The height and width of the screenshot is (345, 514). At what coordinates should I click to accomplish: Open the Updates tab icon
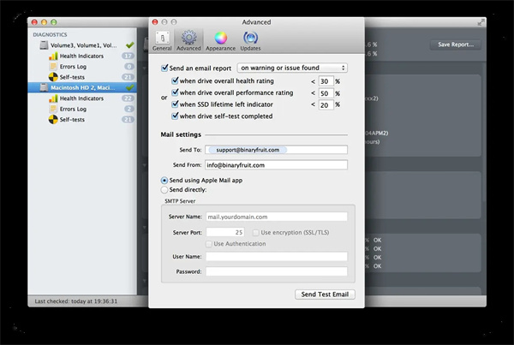pos(250,38)
